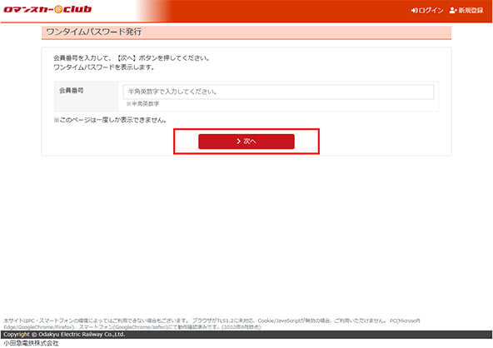Click the ※半角英数字 hint text

[142, 104]
